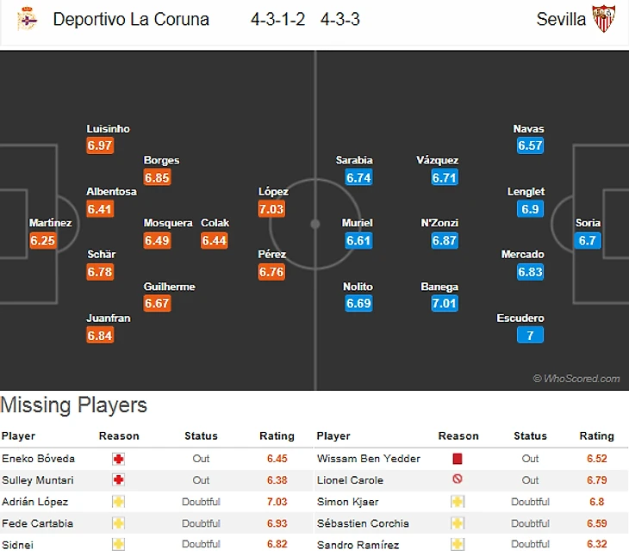Viewport: 629px width, 556px height.
Task: Click the WhoScored.com watermark
Action: click(x=576, y=379)
